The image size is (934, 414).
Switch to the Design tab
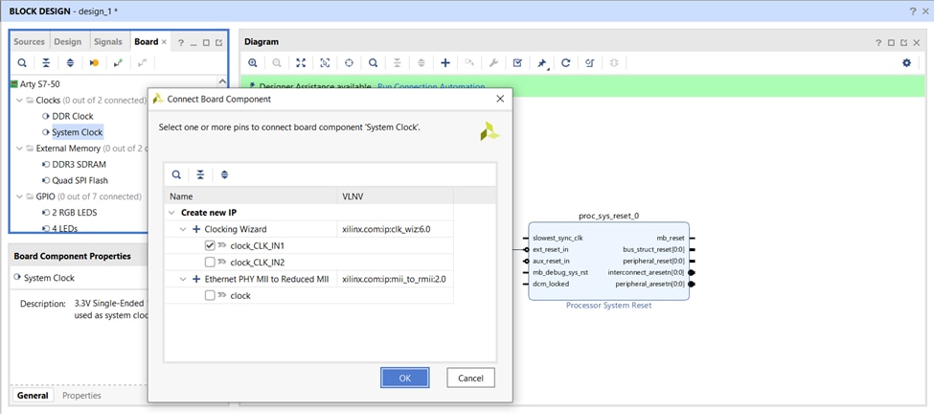[67, 42]
